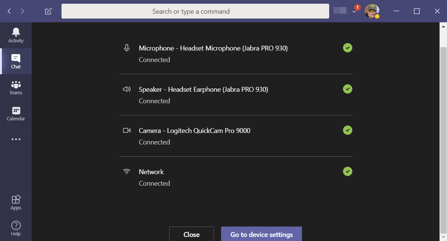Expand the more options ellipsis in the sidebar

[x=16, y=139]
